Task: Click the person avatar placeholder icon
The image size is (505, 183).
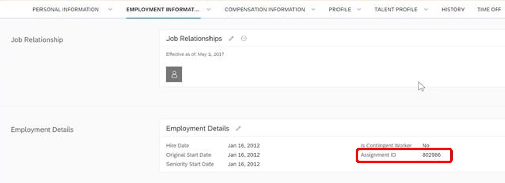Action: 174,74
